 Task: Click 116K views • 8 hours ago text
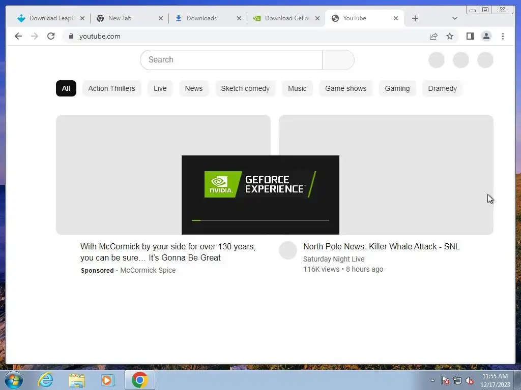click(x=343, y=269)
